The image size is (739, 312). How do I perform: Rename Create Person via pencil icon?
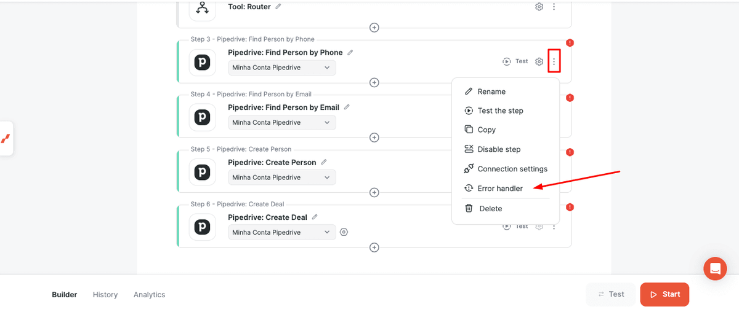(x=324, y=162)
